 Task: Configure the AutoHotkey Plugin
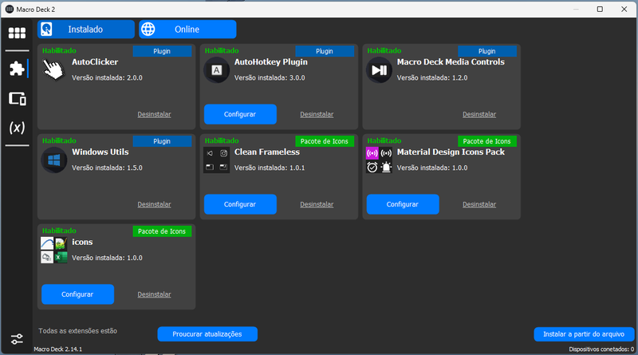(240, 114)
